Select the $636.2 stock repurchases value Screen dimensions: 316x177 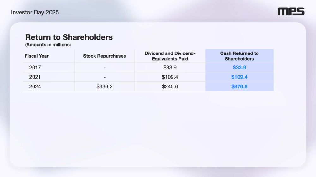(x=104, y=86)
